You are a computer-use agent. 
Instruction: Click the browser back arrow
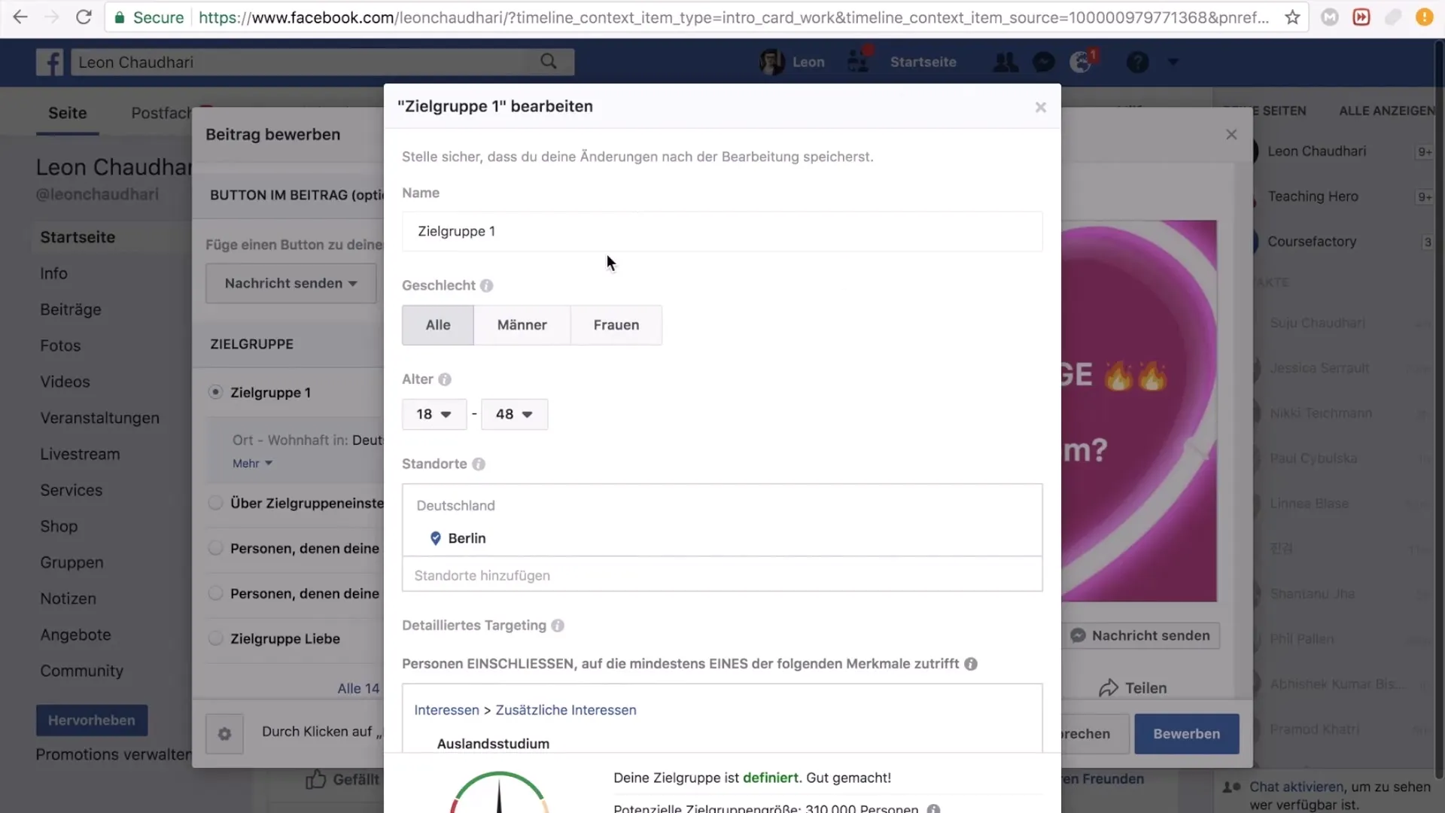[x=20, y=17]
